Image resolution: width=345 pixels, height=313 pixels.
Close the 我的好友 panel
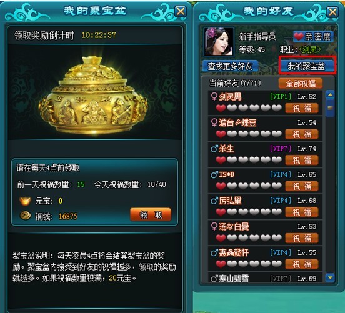[x=332, y=12]
